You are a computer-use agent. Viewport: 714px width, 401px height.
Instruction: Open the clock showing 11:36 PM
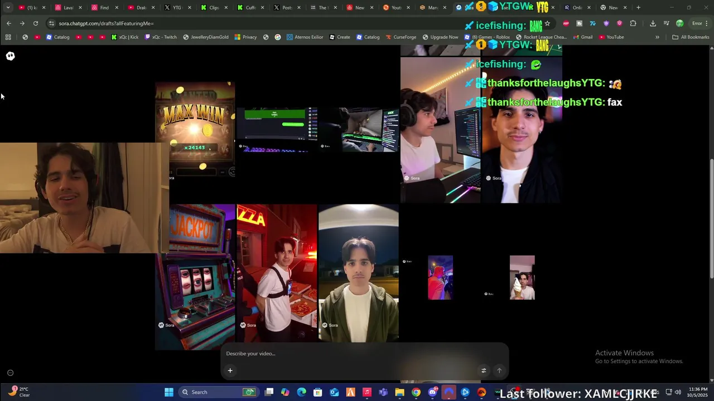[697, 392]
